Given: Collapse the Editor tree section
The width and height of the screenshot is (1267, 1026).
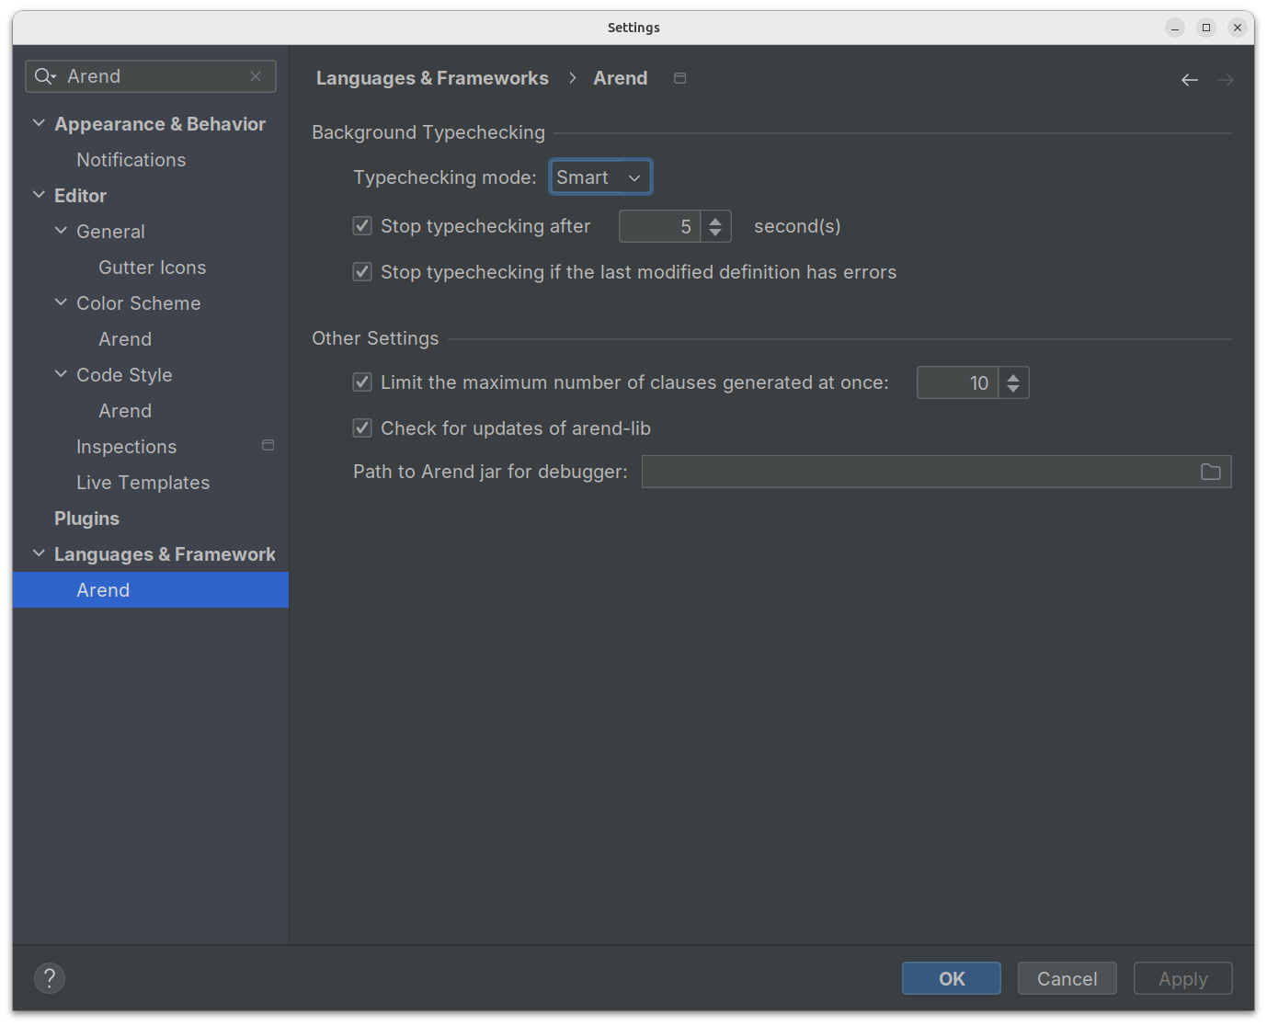Looking at the screenshot, I should click(39, 195).
